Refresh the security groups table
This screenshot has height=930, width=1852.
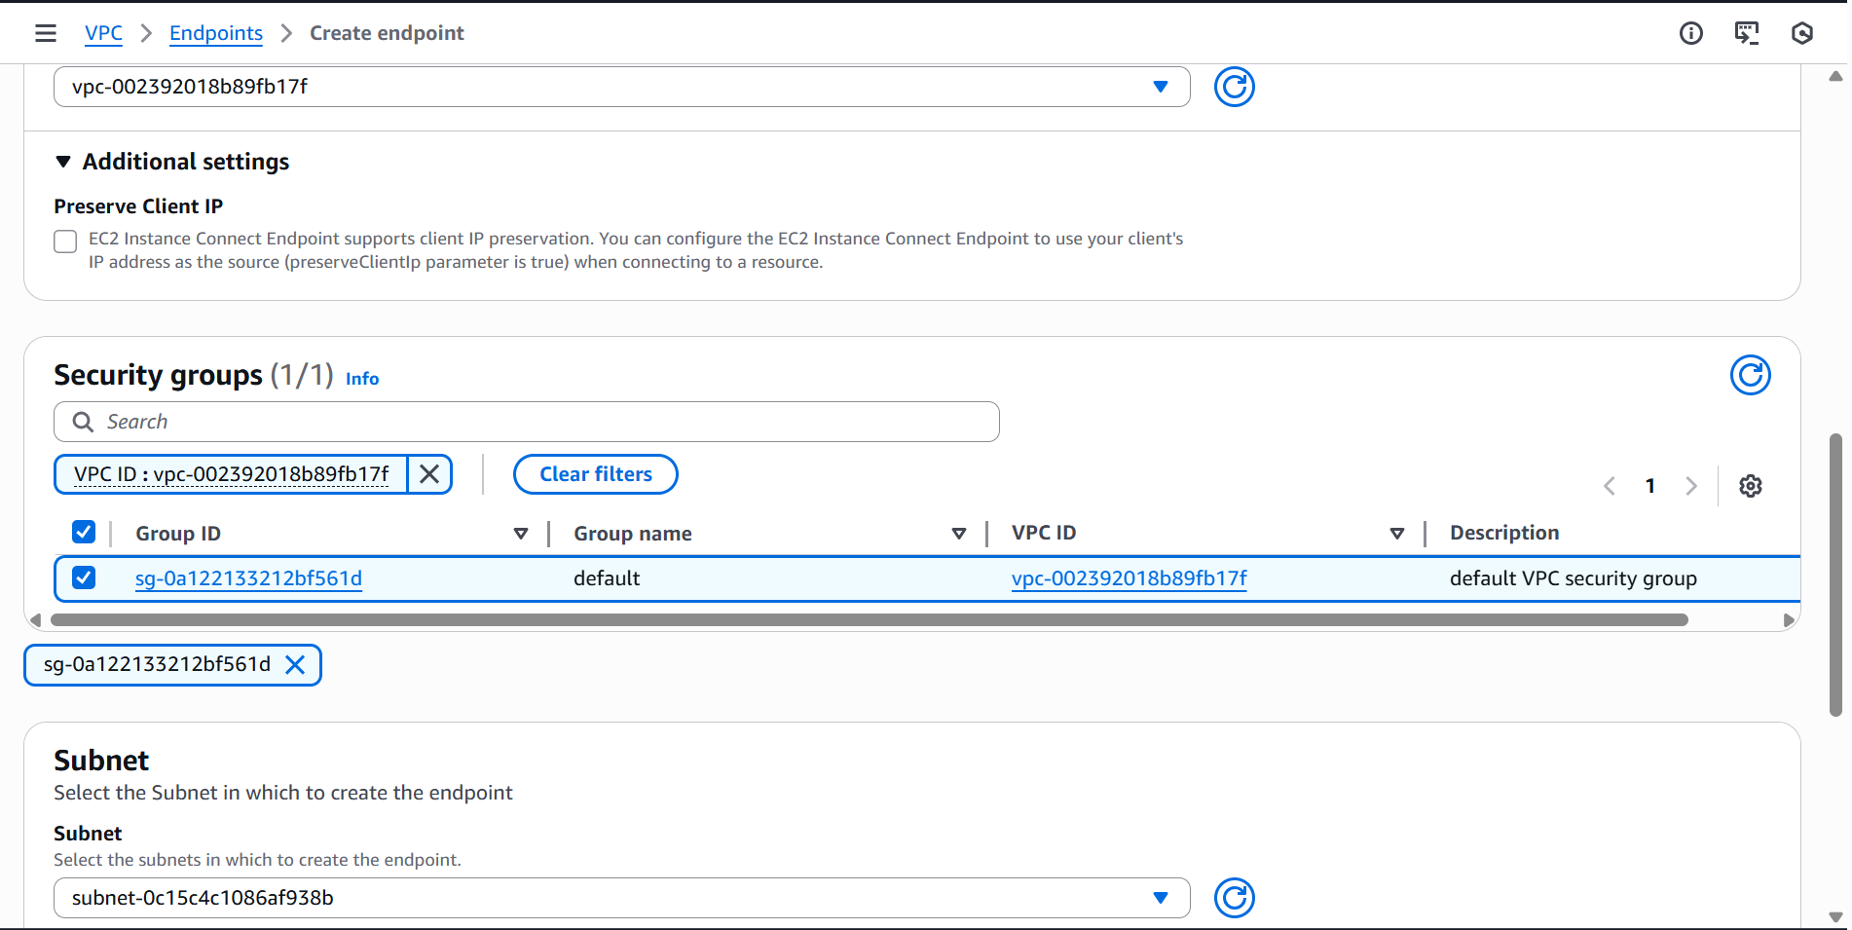coord(1750,375)
